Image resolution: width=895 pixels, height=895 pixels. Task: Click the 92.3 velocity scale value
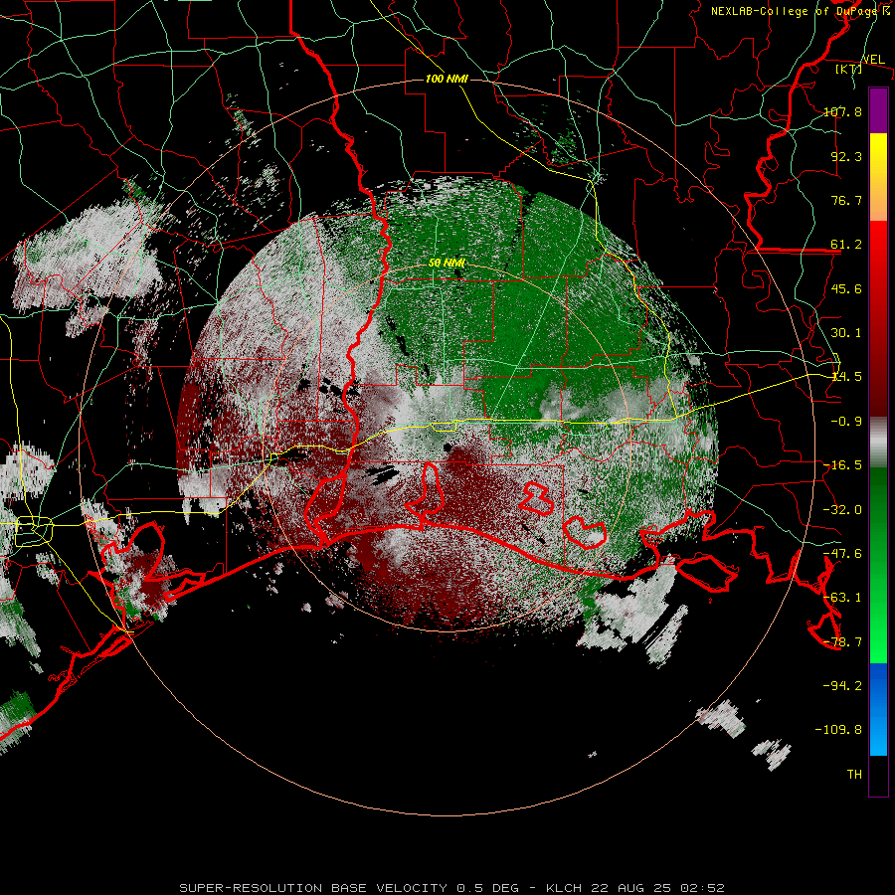click(x=846, y=156)
